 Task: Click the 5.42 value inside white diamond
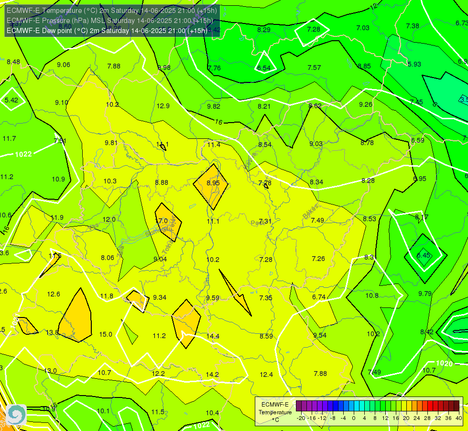click(x=11, y=100)
